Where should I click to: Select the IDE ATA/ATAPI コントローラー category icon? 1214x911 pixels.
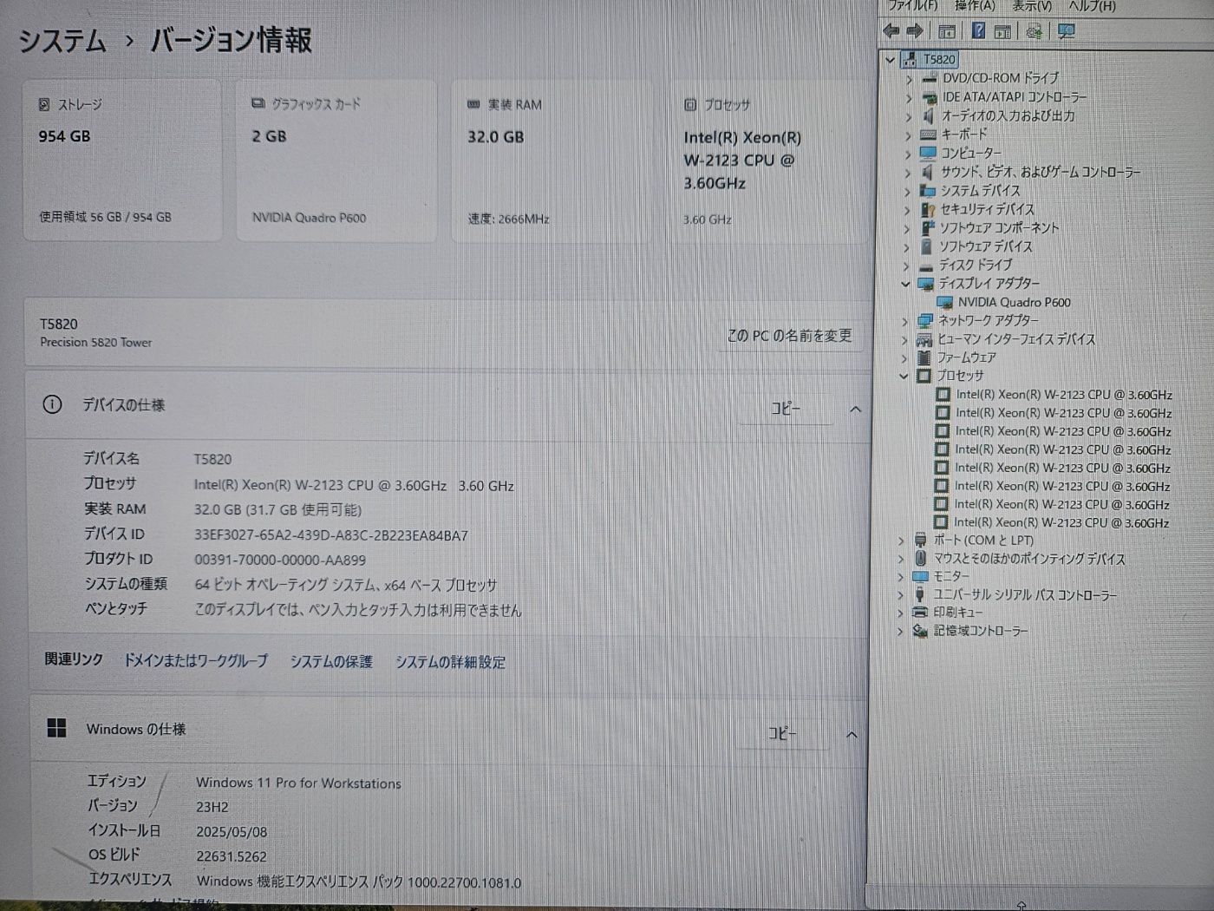tap(930, 97)
